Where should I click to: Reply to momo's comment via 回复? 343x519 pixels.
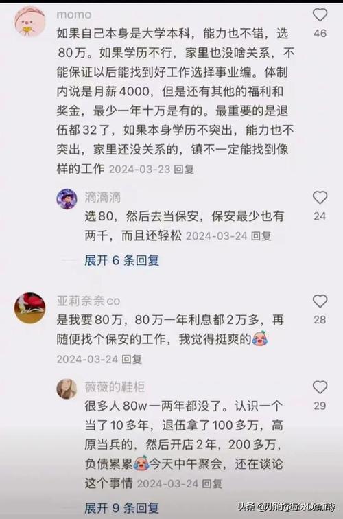(x=184, y=169)
